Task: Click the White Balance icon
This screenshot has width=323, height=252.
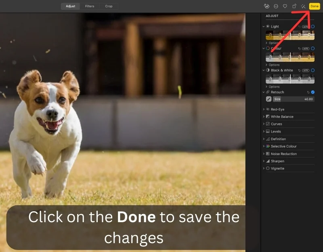Action: 268,117
